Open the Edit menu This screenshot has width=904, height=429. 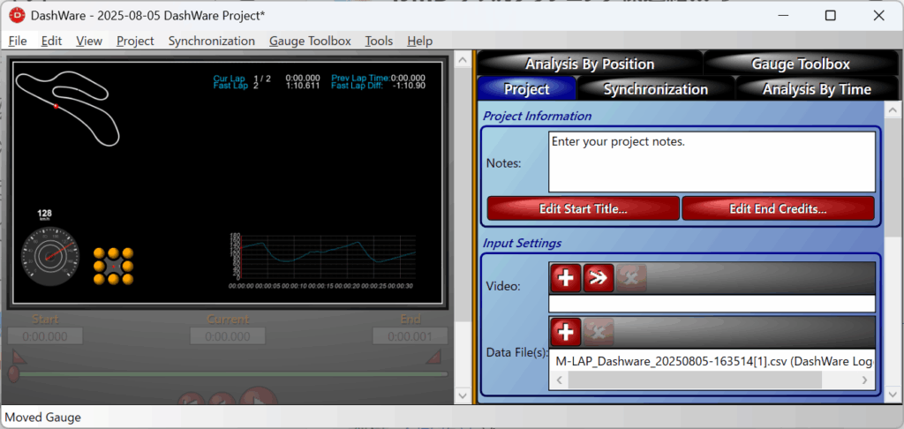51,41
